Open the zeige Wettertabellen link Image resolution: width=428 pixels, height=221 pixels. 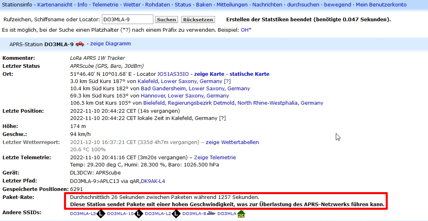232,142
